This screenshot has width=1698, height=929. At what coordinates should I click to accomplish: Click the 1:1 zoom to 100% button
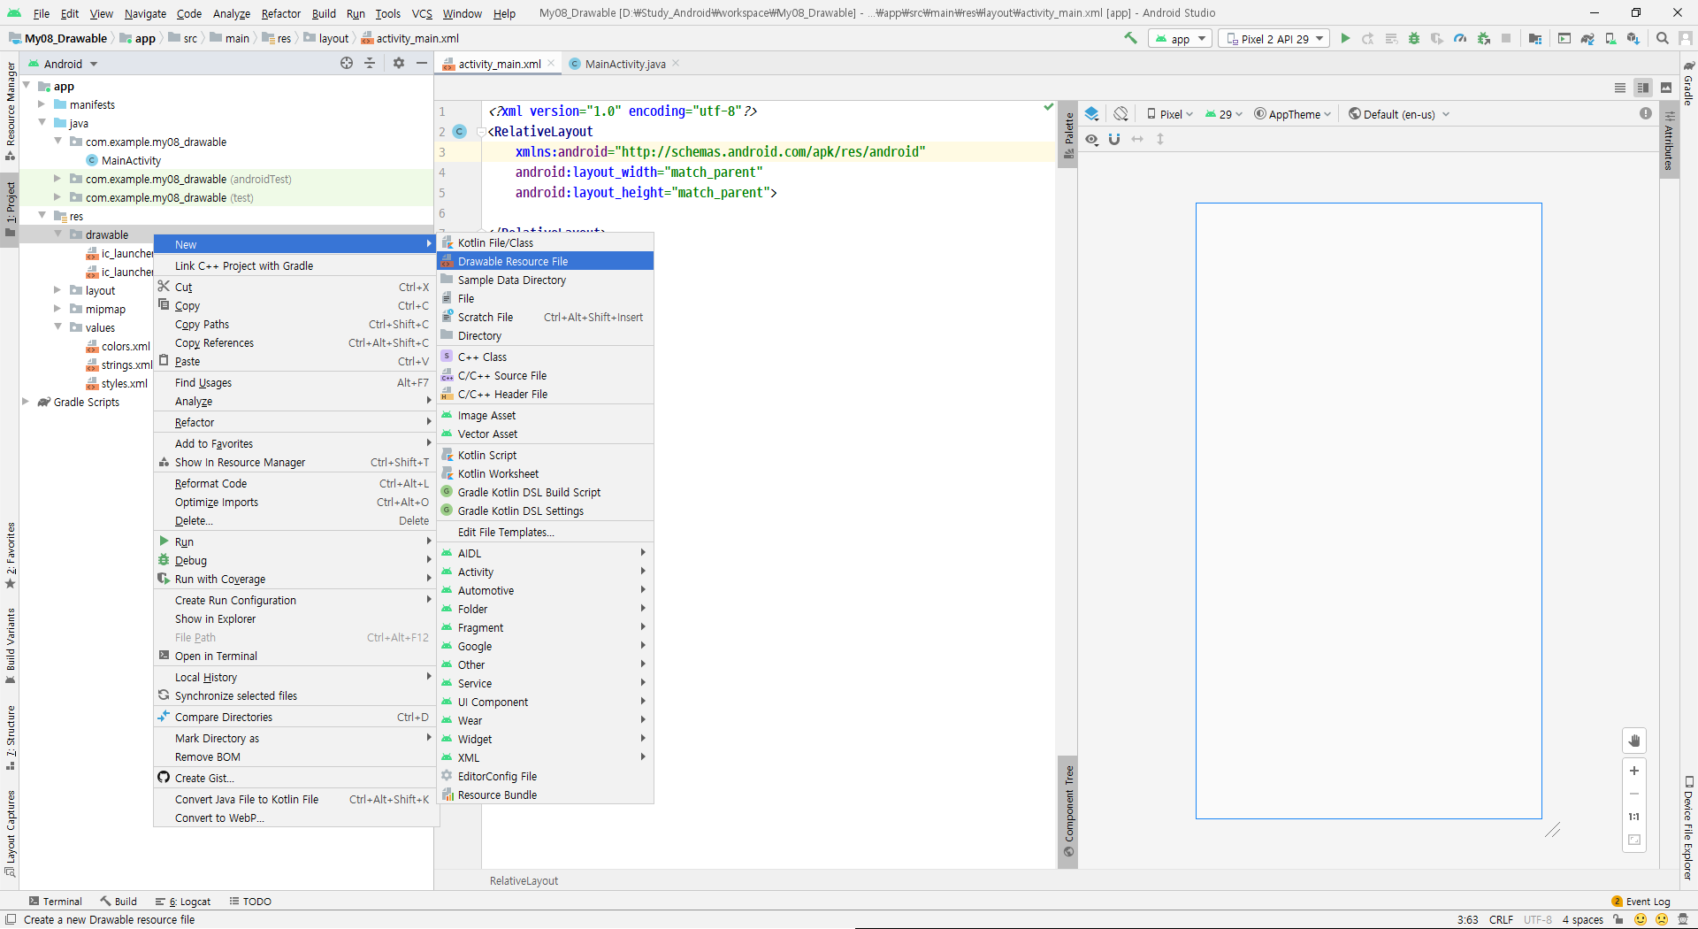[x=1634, y=817]
